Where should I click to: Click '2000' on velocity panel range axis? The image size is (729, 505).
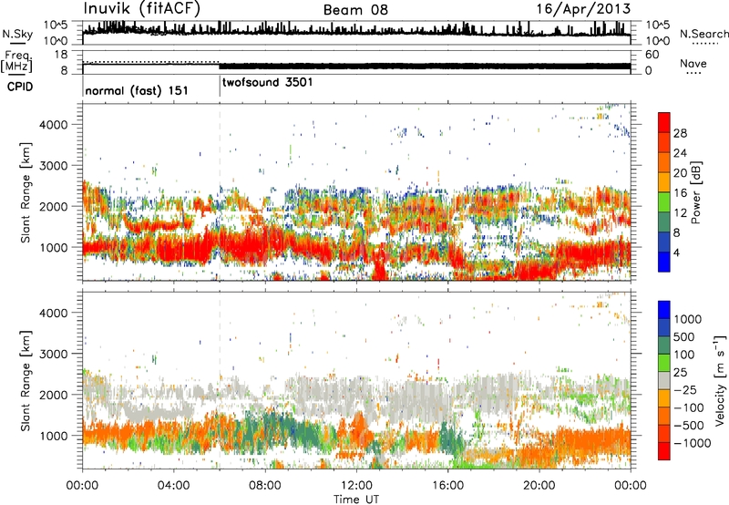(53, 395)
